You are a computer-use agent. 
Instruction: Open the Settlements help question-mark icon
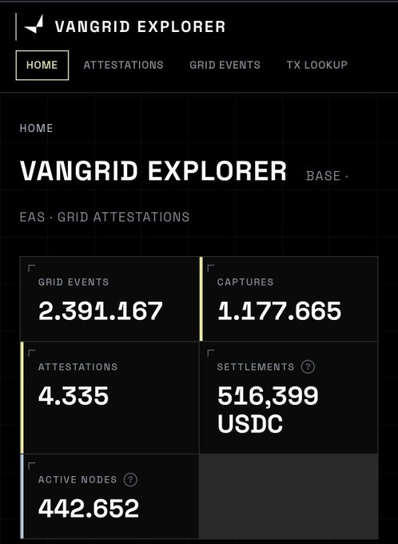pos(308,366)
